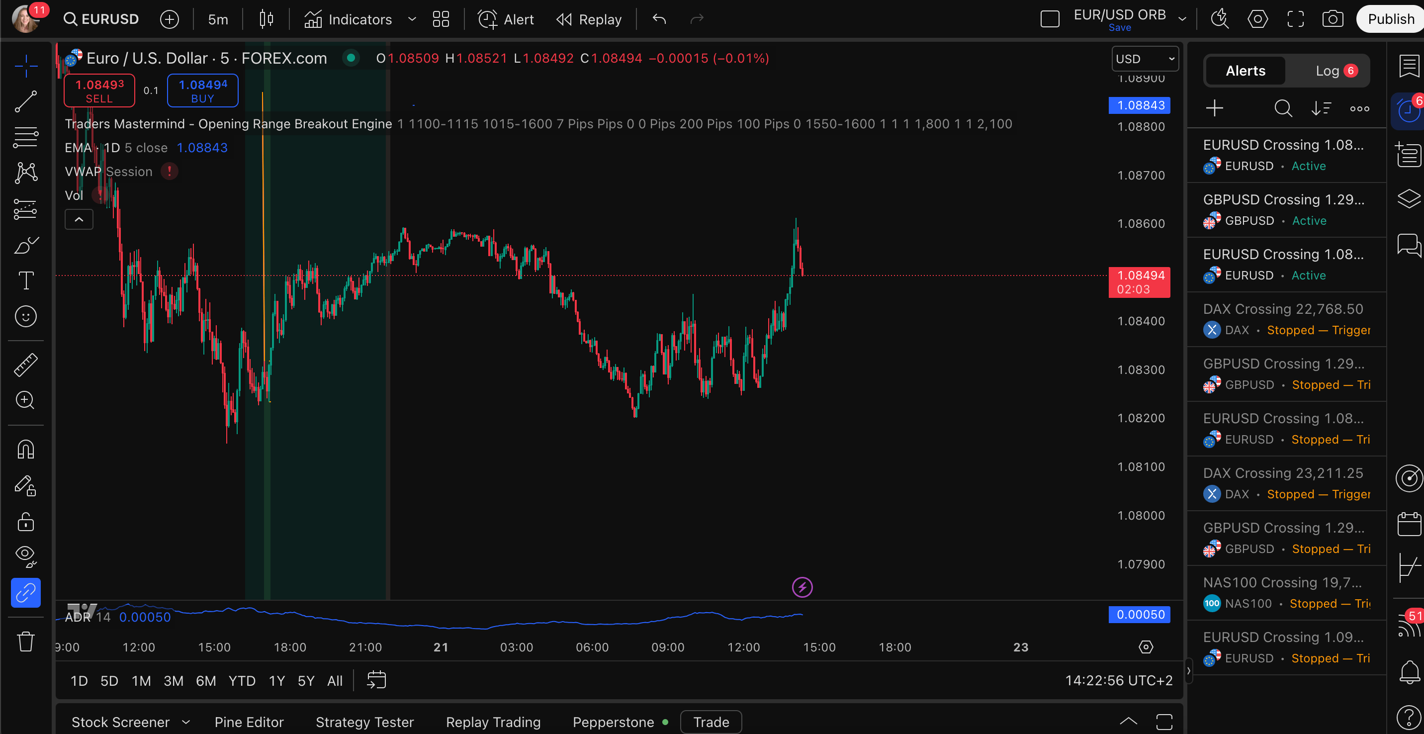Select the brush drawing tool
The height and width of the screenshot is (734, 1424).
(25, 245)
